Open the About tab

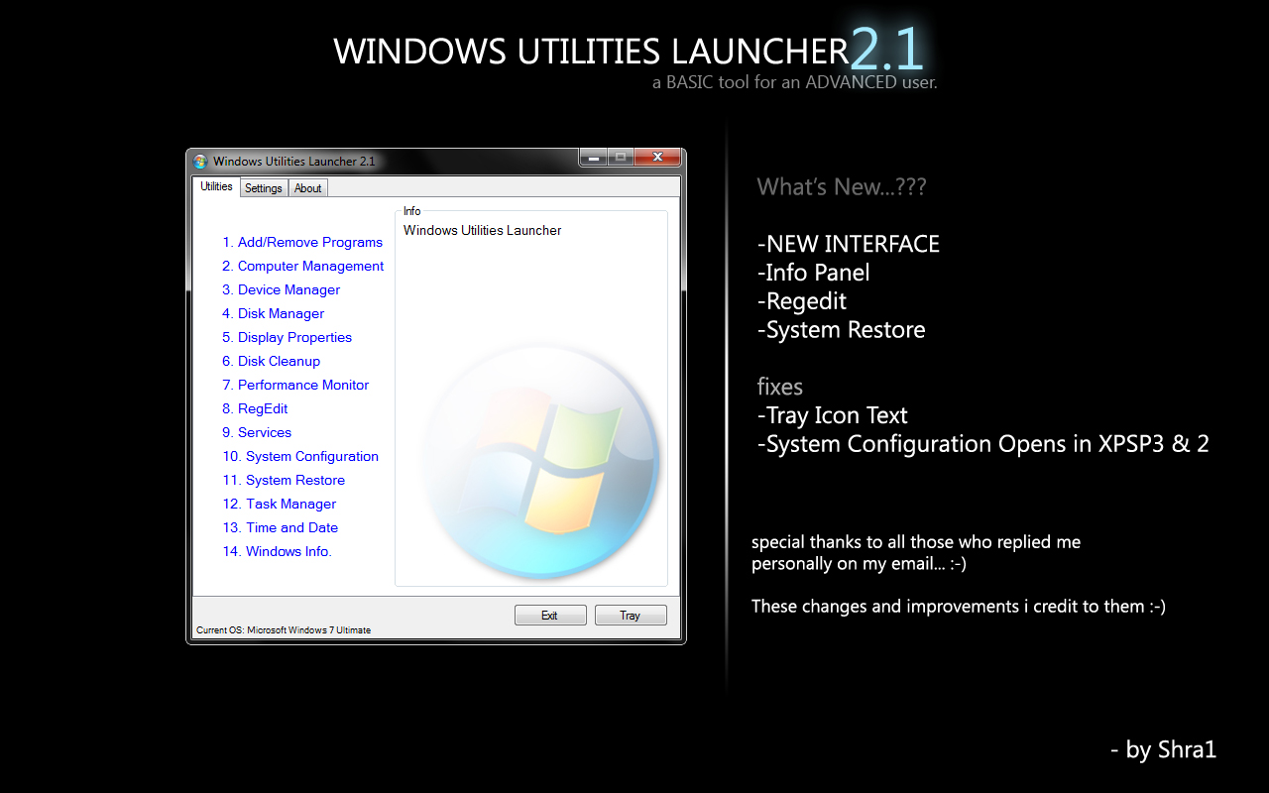pos(307,187)
